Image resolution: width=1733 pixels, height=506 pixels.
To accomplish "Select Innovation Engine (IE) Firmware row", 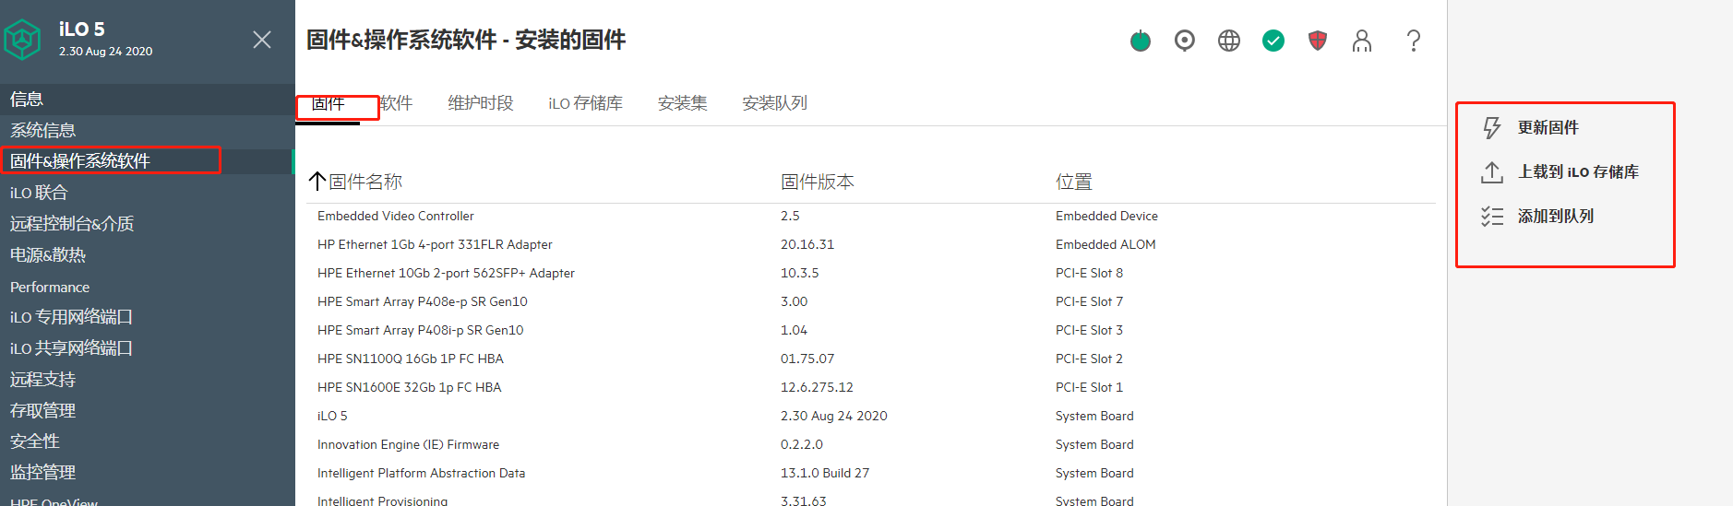I will (871, 444).
